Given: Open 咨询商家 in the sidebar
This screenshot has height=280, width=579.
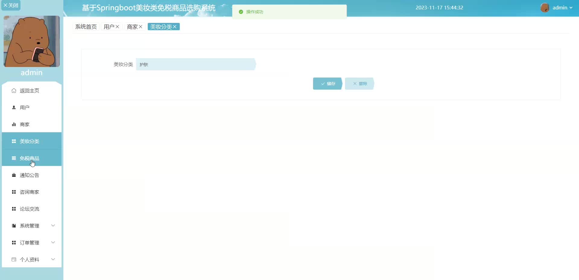Looking at the screenshot, I should 32,192.
